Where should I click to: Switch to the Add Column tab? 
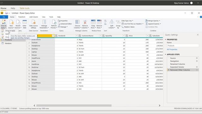34,17
